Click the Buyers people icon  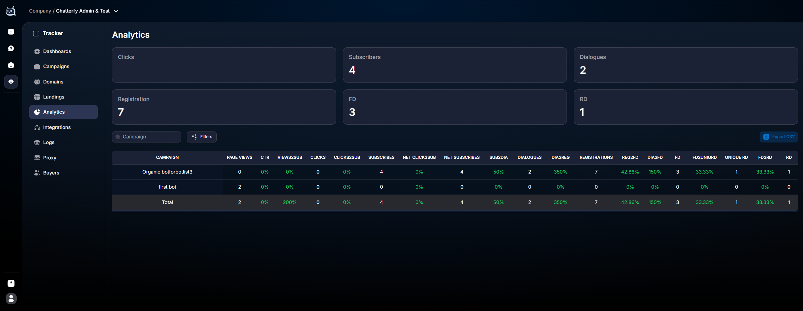pos(37,173)
